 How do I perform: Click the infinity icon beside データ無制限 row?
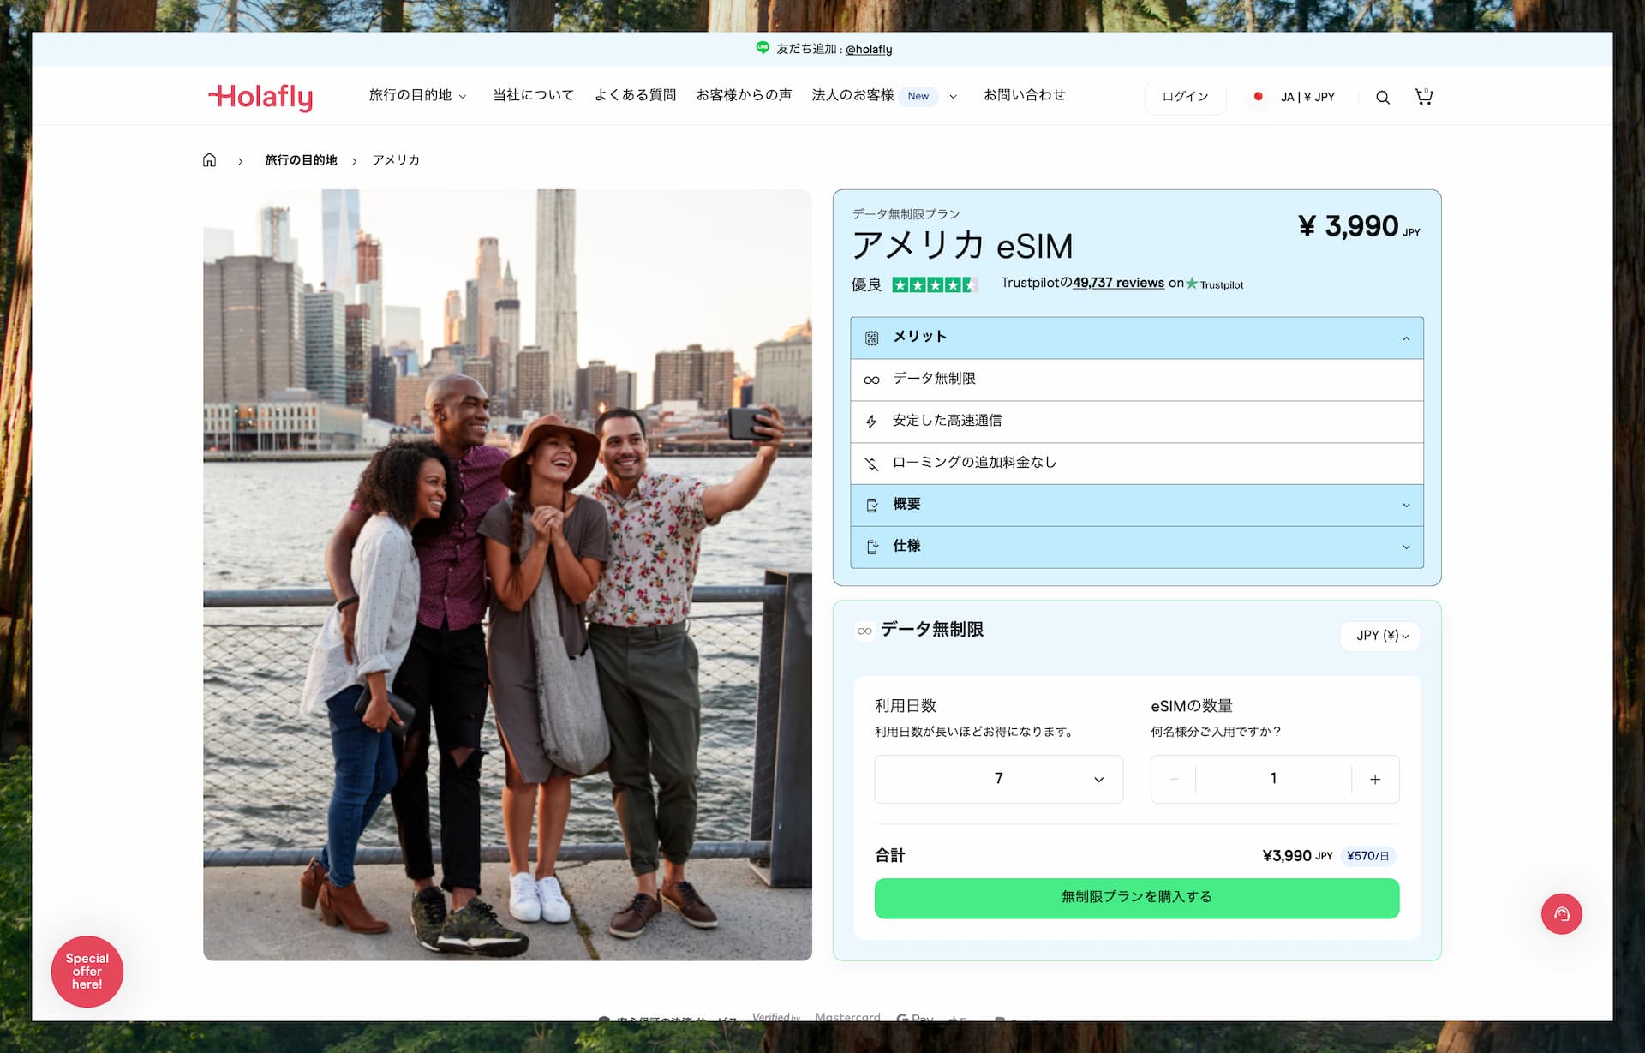871,380
